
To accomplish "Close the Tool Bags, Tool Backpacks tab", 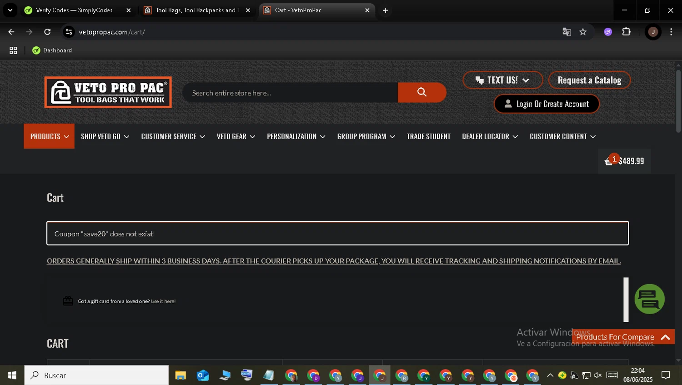I will click(x=248, y=10).
